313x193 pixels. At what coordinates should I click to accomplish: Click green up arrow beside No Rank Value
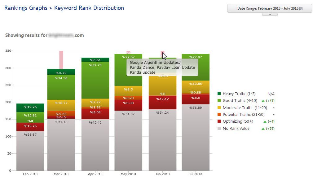pyautogui.click(x=263, y=129)
